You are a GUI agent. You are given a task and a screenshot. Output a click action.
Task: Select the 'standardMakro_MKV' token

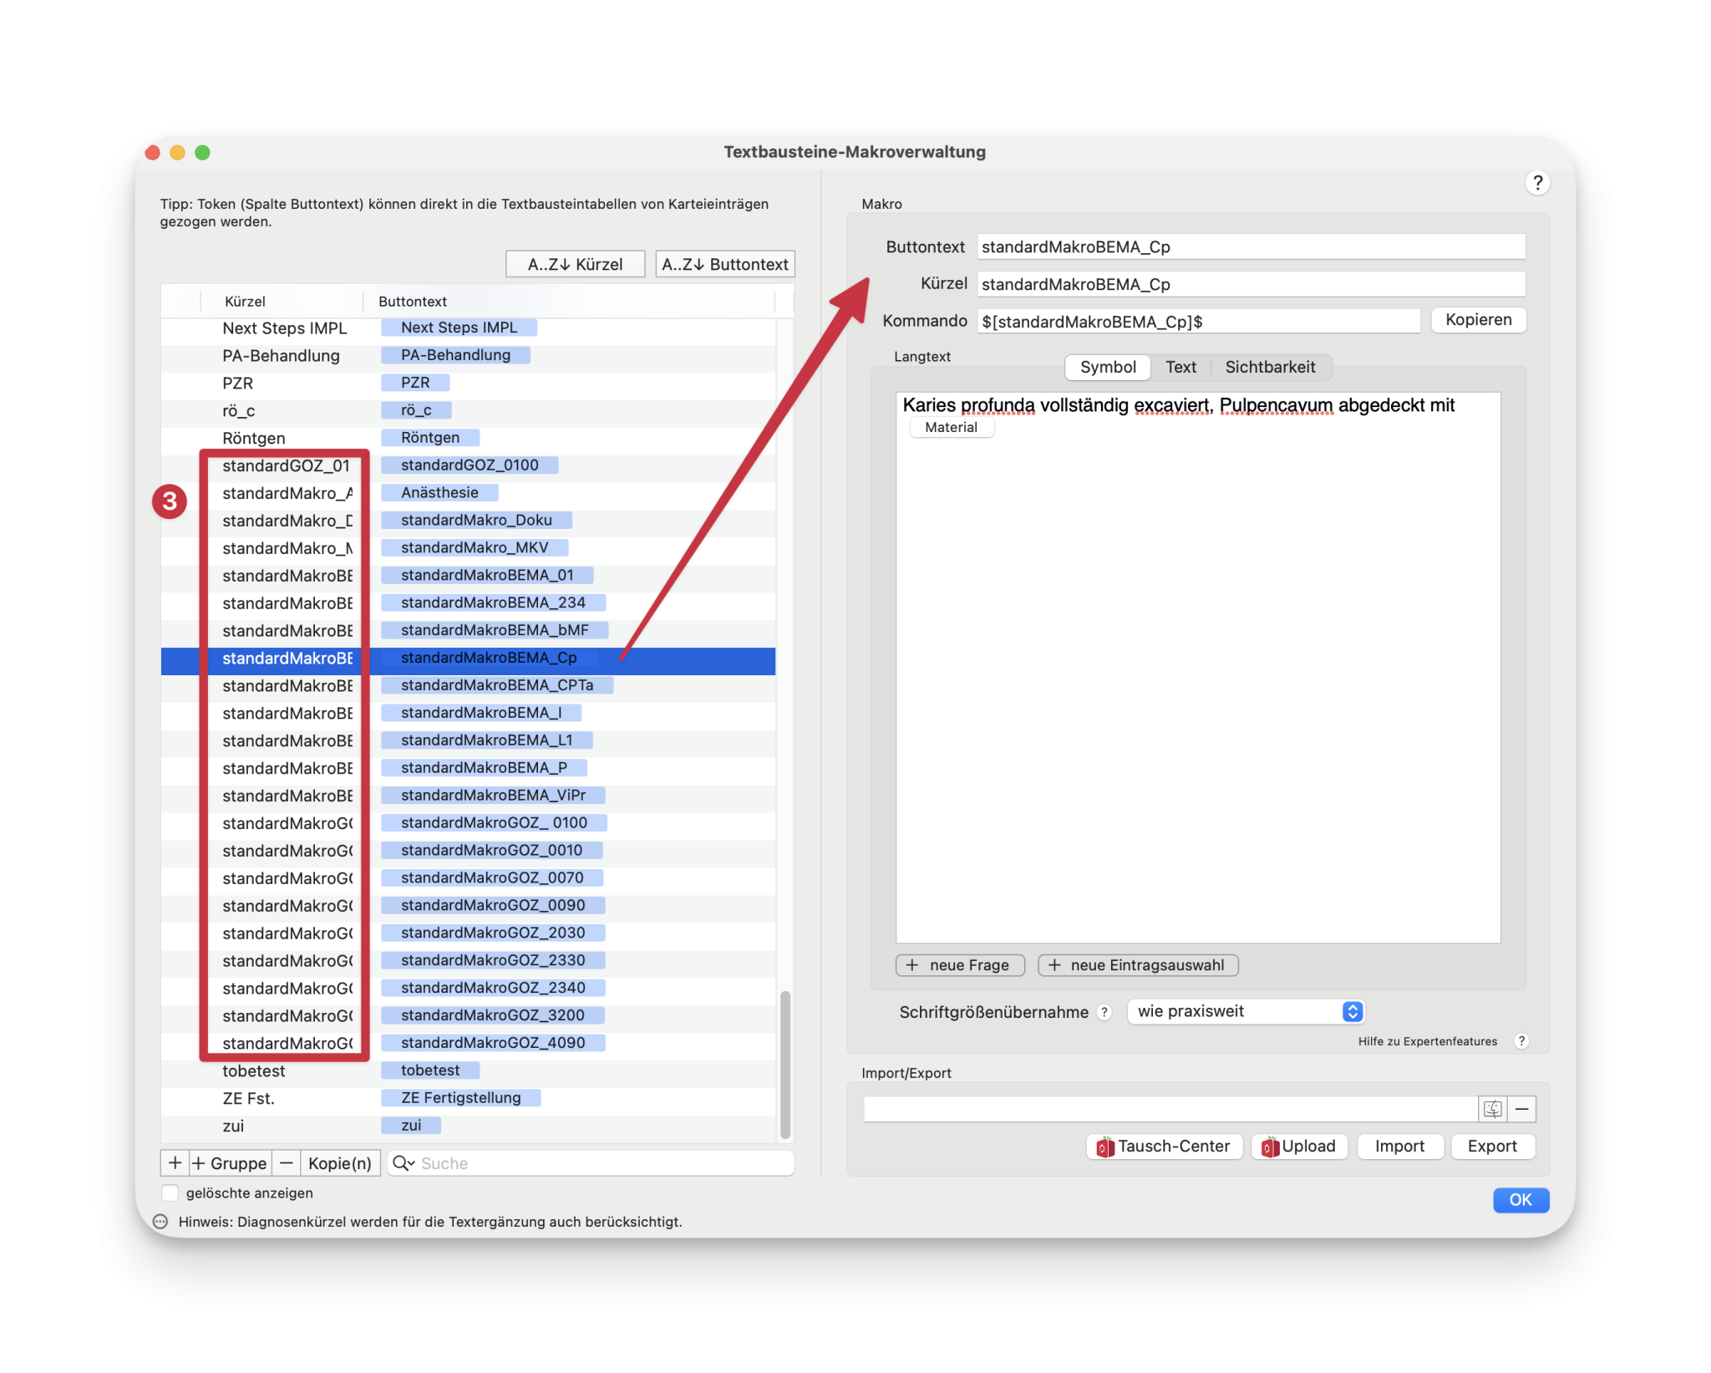[475, 548]
